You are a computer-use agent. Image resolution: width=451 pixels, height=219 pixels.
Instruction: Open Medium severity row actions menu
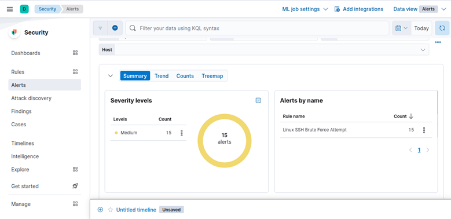tap(181, 133)
